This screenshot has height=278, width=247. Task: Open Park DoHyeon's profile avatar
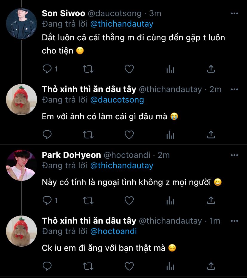pos(21,165)
